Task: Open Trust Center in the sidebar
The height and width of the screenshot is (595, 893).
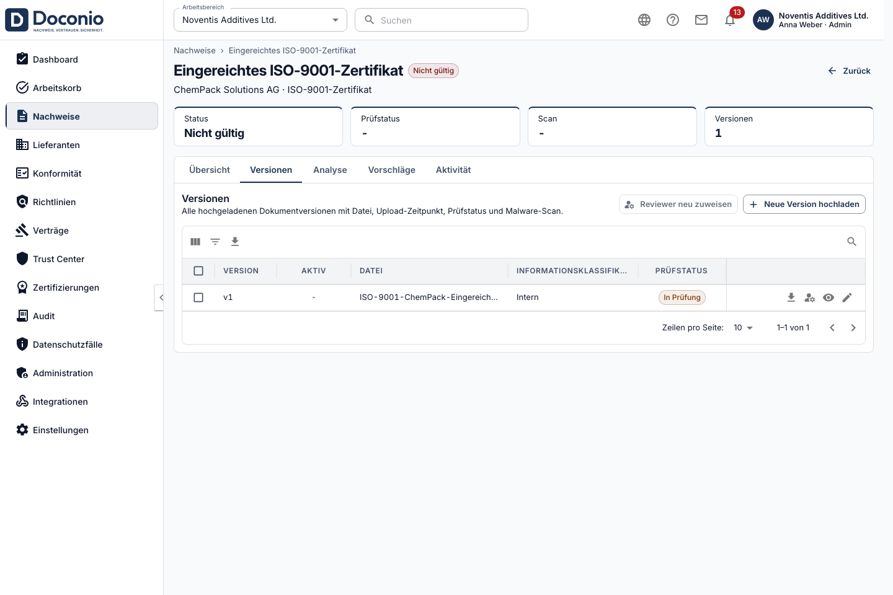Action: point(82,259)
